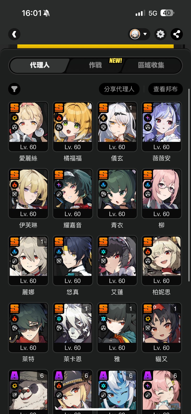
Task: Select the 代理人 tab
Action: pyautogui.click(x=40, y=65)
